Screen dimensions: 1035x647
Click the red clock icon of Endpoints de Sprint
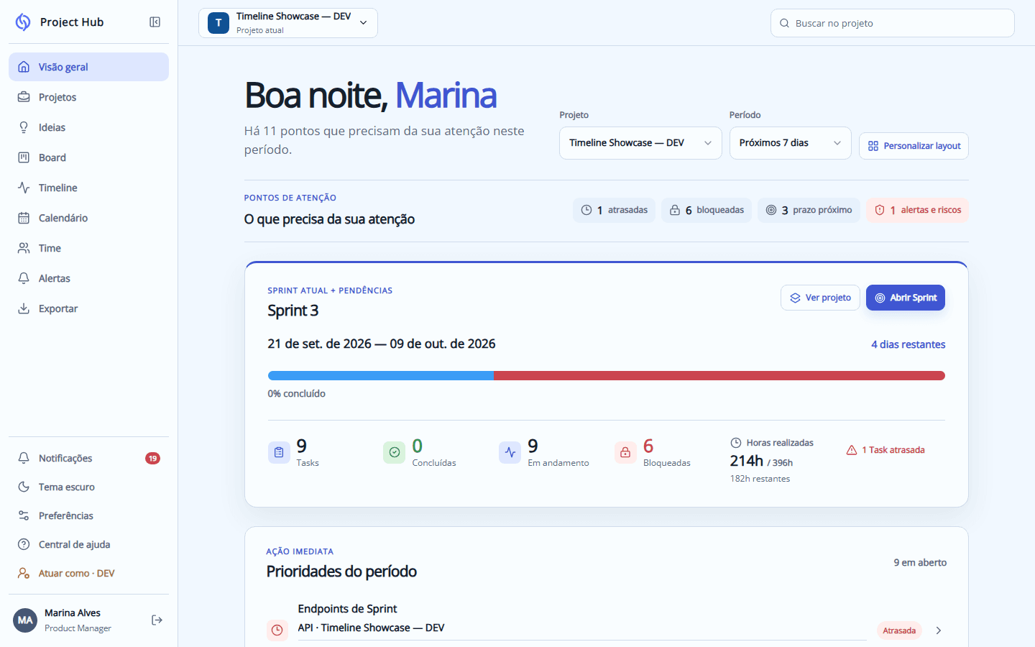click(277, 630)
